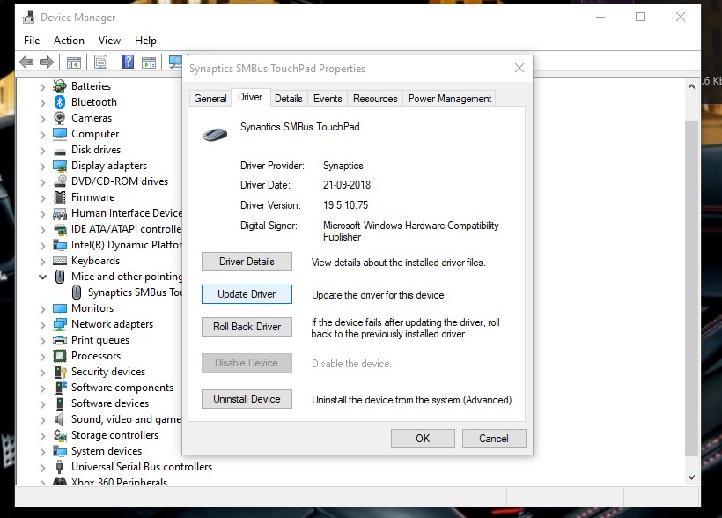Click the Properties toolbar icon

click(x=100, y=62)
